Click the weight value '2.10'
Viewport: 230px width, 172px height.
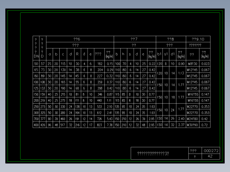[x=110, y=107]
